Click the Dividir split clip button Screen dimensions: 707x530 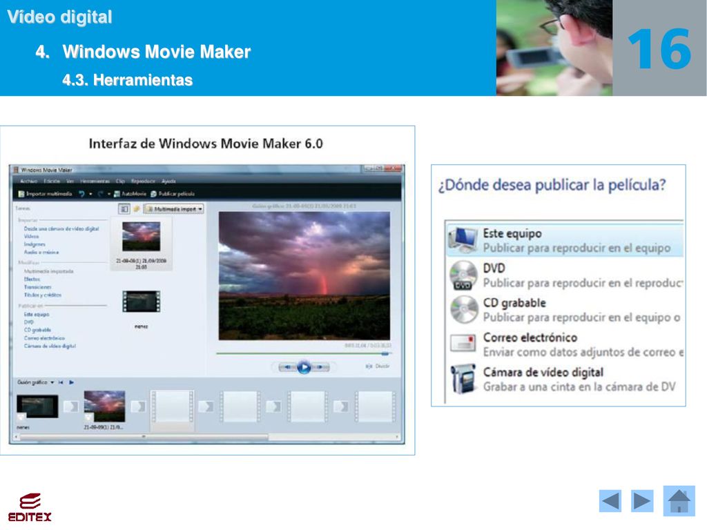[378, 366]
